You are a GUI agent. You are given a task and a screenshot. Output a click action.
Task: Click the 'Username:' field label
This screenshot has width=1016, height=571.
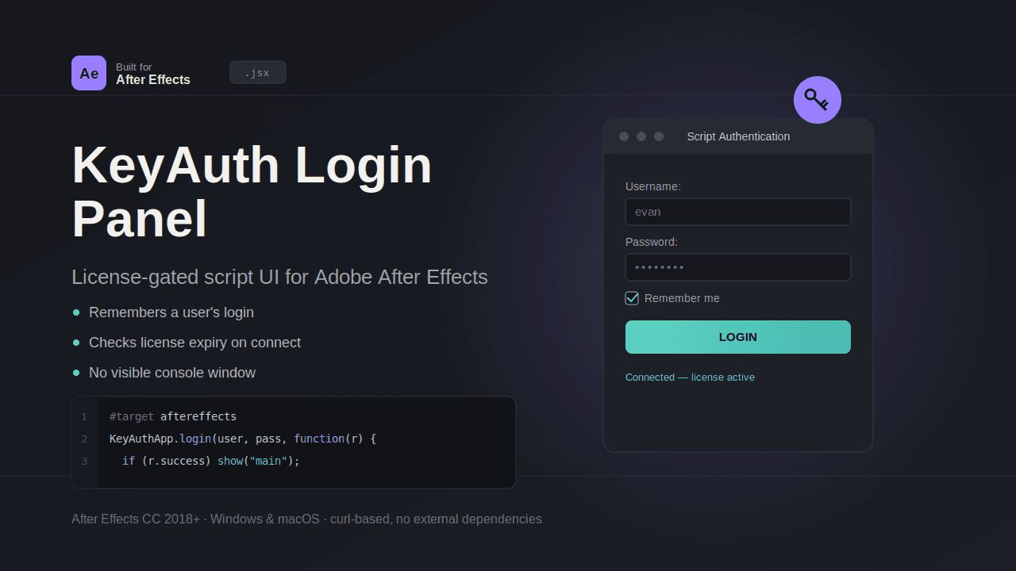coord(653,186)
